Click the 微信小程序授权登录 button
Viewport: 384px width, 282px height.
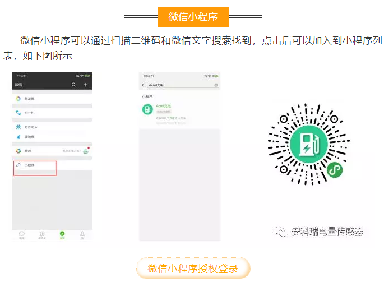[x=193, y=269]
